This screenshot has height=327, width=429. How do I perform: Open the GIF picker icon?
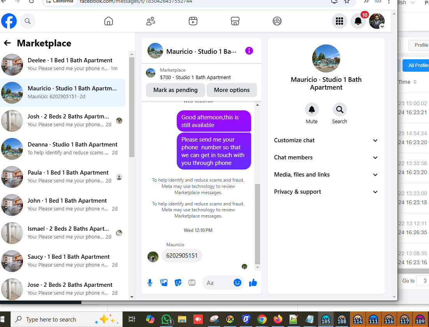tap(192, 283)
